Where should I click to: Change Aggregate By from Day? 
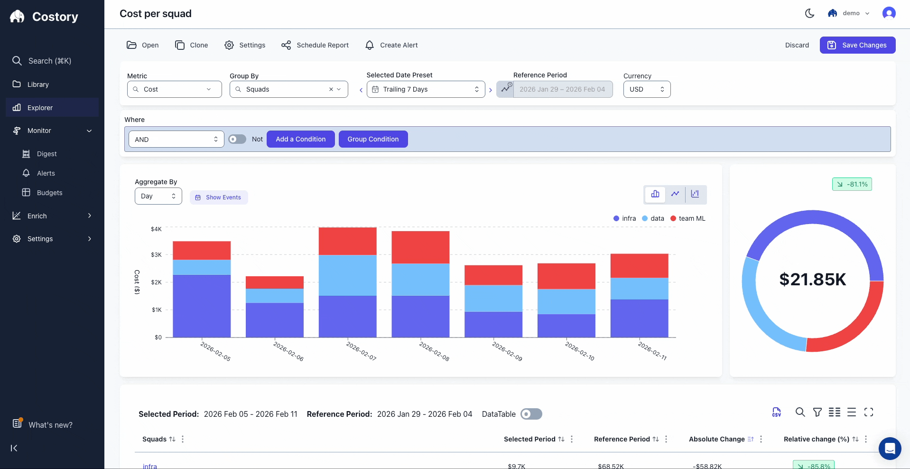pyautogui.click(x=158, y=196)
